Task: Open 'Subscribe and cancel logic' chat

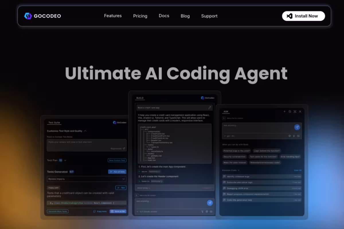Action: [x=262, y=182]
